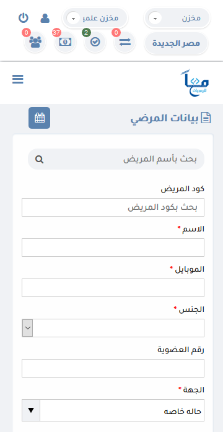Click the power logout icon
Screen dimensions: 223x432
[24, 18]
